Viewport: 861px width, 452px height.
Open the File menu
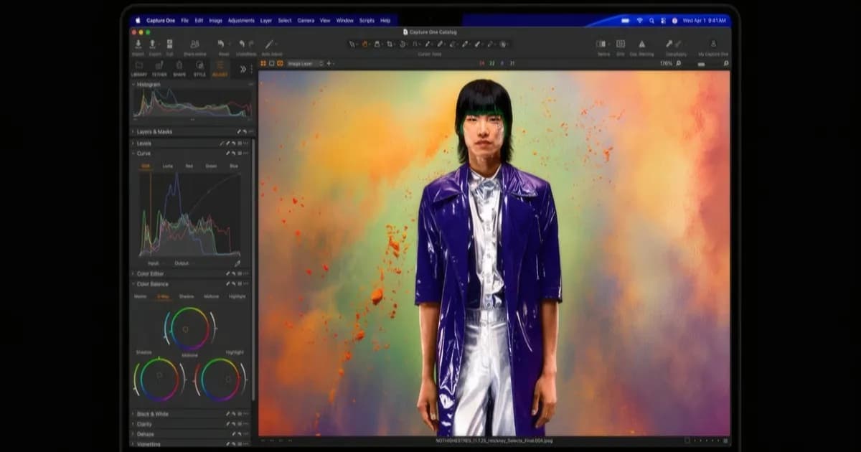pyautogui.click(x=185, y=21)
